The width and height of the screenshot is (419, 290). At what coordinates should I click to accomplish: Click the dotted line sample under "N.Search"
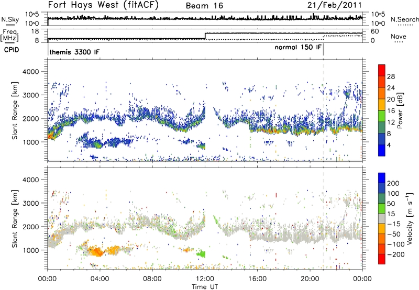pos(405,25)
